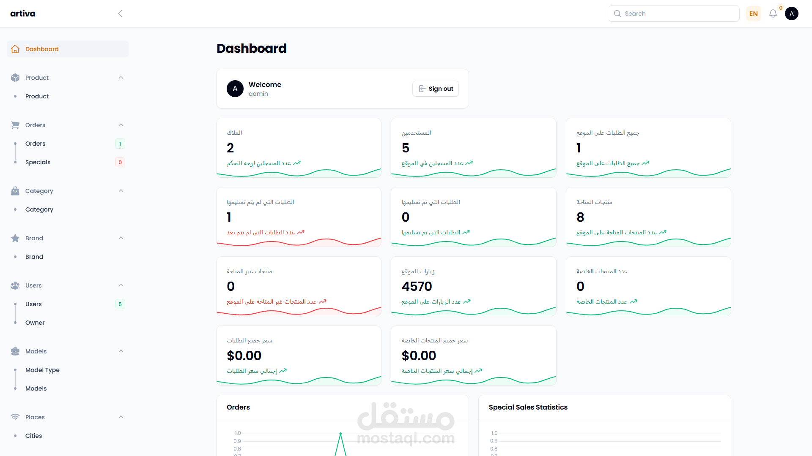The height and width of the screenshot is (456, 812).
Task: Click the Orders shopping cart icon
Action: coord(15,125)
